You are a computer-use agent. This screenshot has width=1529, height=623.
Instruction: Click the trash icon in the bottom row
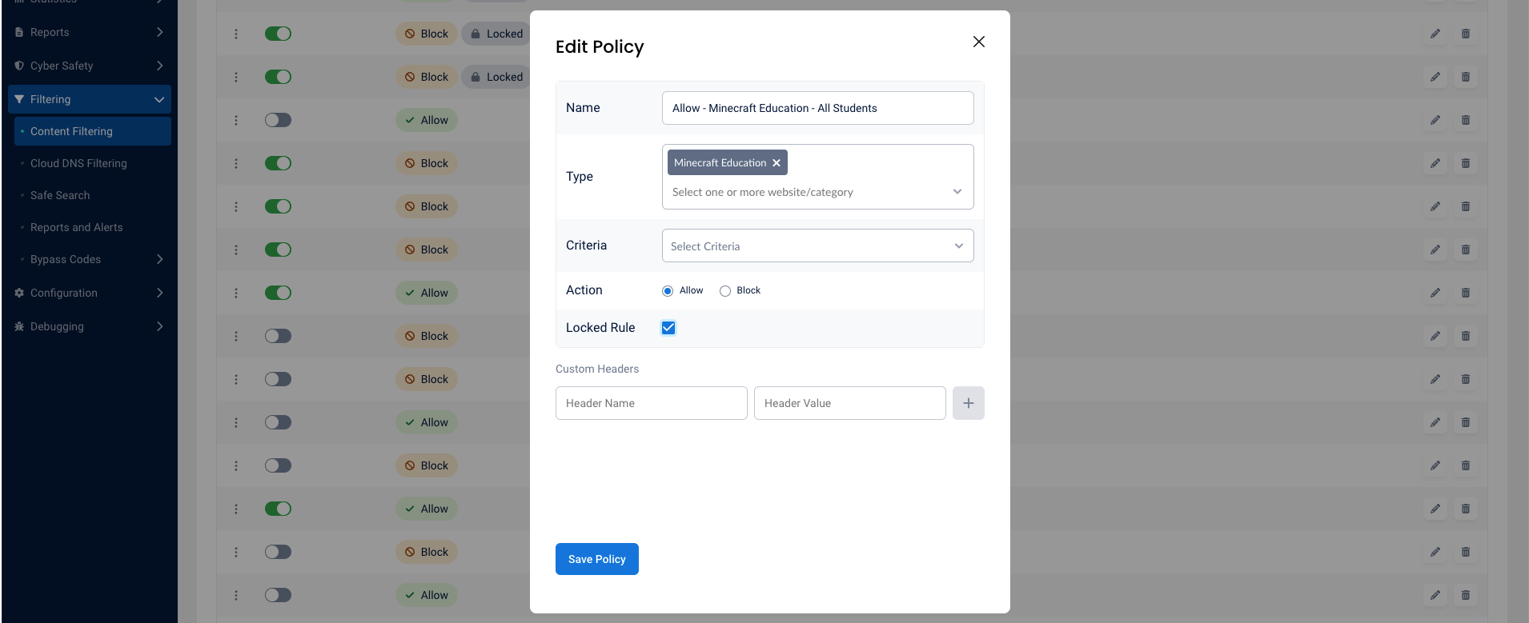pyautogui.click(x=1466, y=595)
